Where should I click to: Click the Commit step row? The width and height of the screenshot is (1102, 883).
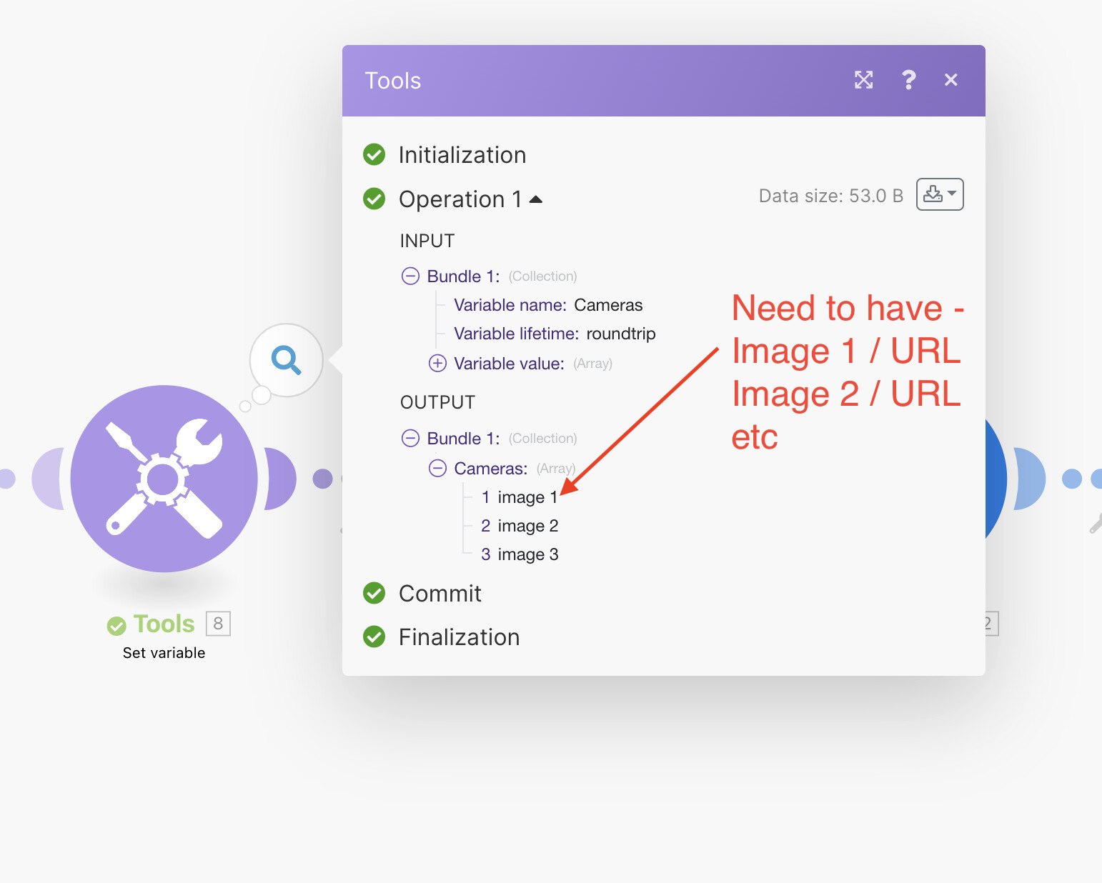pyautogui.click(x=422, y=594)
